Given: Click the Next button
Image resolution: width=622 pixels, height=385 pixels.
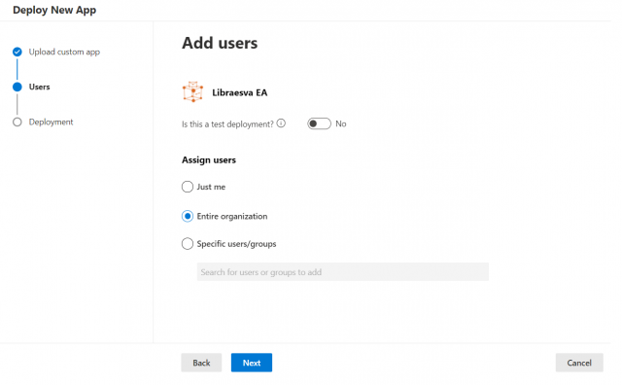Looking at the screenshot, I should coord(252,363).
